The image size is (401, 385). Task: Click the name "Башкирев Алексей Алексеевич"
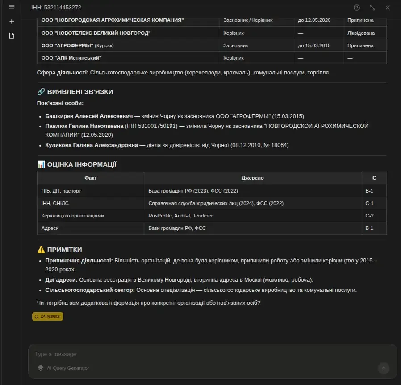[89, 116]
